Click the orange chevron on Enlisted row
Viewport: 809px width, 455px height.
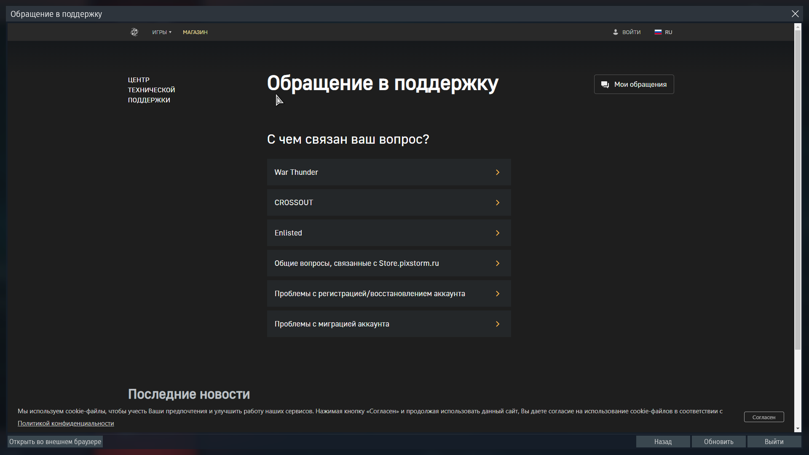498,233
